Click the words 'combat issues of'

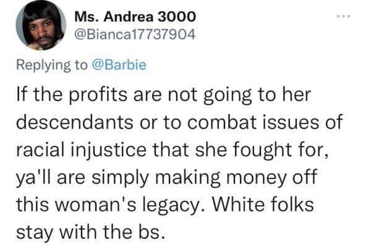(x=265, y=122)
